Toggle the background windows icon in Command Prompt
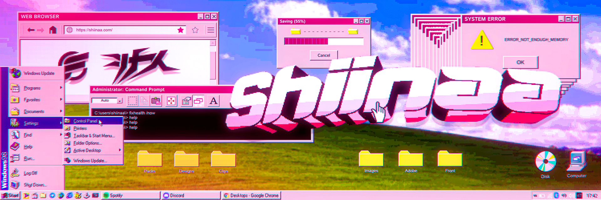Viewport: 601px width, 200px height. [x=198, y=101]
